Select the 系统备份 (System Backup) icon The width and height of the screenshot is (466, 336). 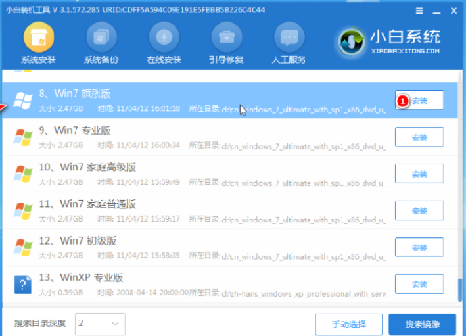coord(101,39)
